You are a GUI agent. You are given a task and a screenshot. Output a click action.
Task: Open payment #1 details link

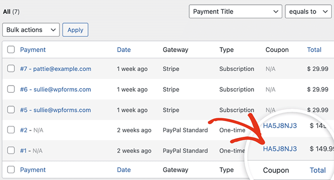point(23,151)
